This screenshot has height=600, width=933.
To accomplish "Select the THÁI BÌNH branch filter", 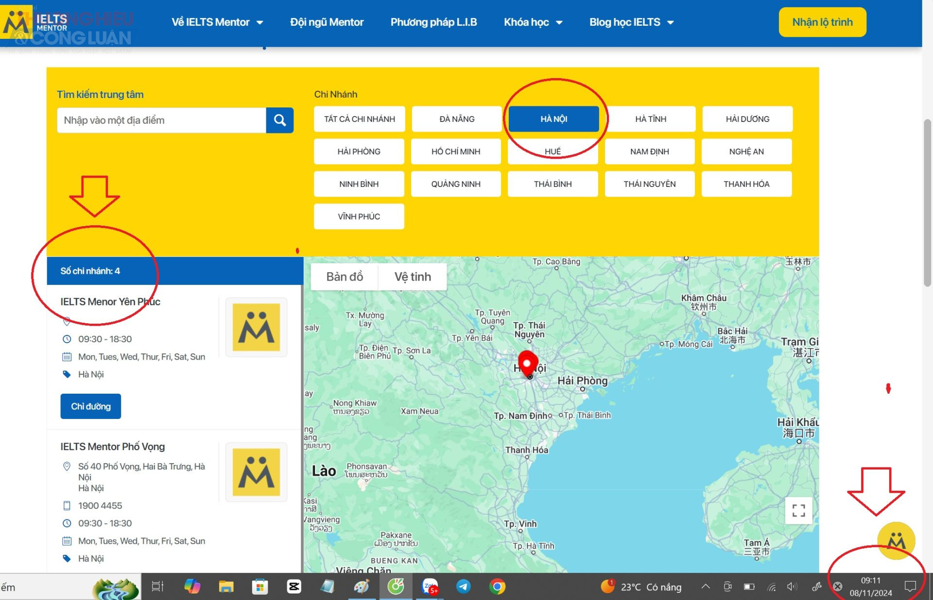I will coord(553,184).
